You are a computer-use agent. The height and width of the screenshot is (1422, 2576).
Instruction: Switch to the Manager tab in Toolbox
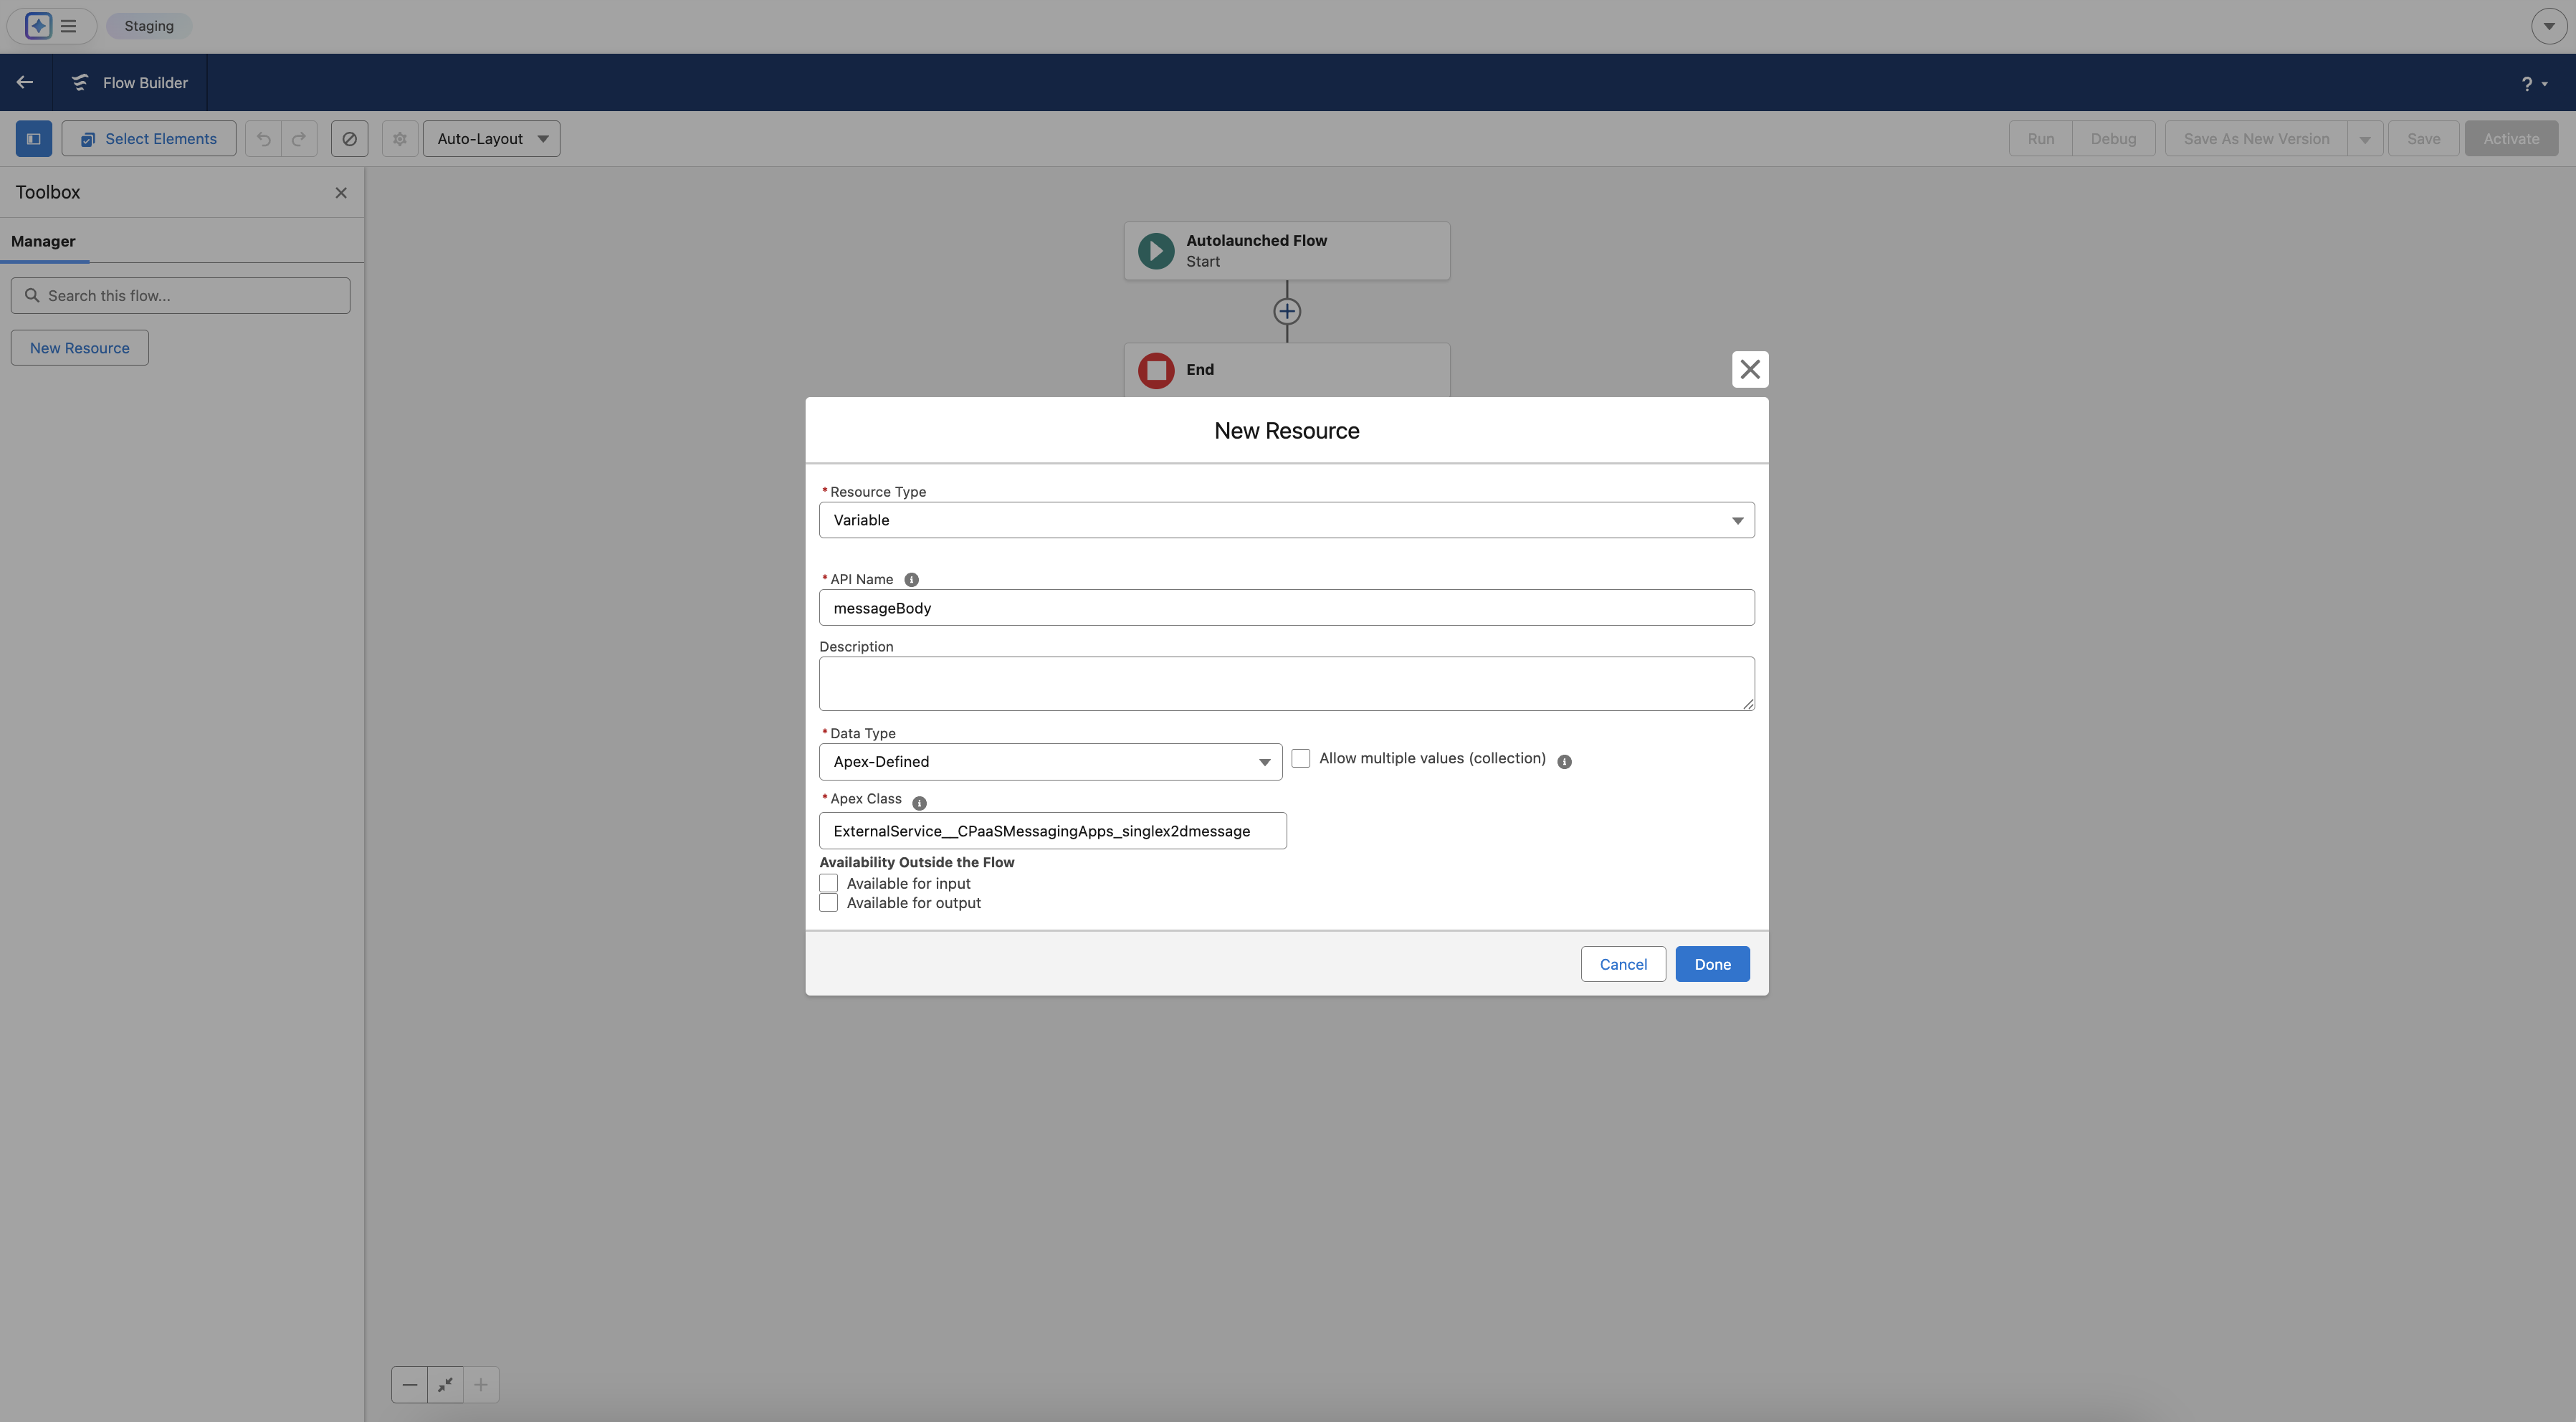43,241
